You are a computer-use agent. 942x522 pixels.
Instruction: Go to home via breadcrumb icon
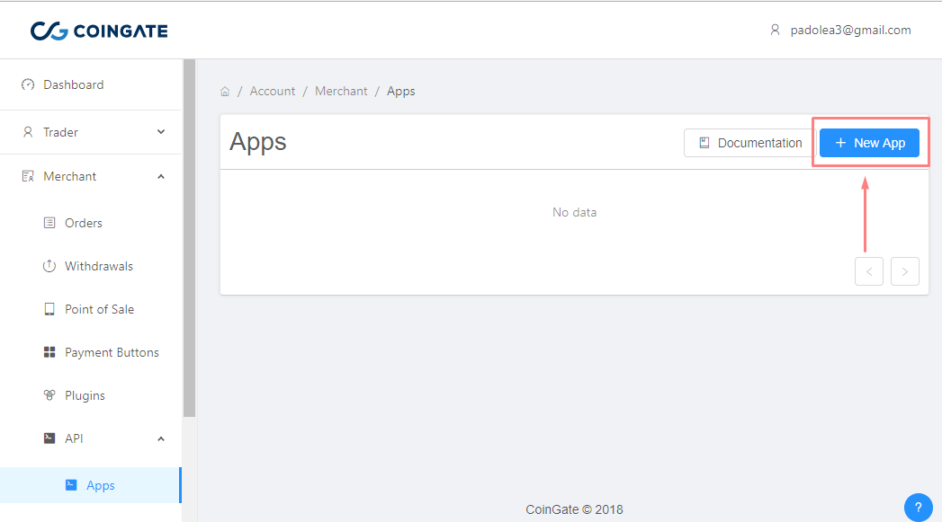point(225,92)
